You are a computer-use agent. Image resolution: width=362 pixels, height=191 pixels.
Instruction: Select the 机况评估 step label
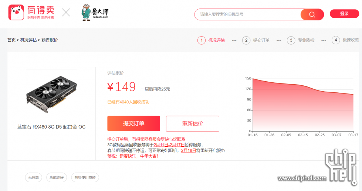[x=216, y=40]
